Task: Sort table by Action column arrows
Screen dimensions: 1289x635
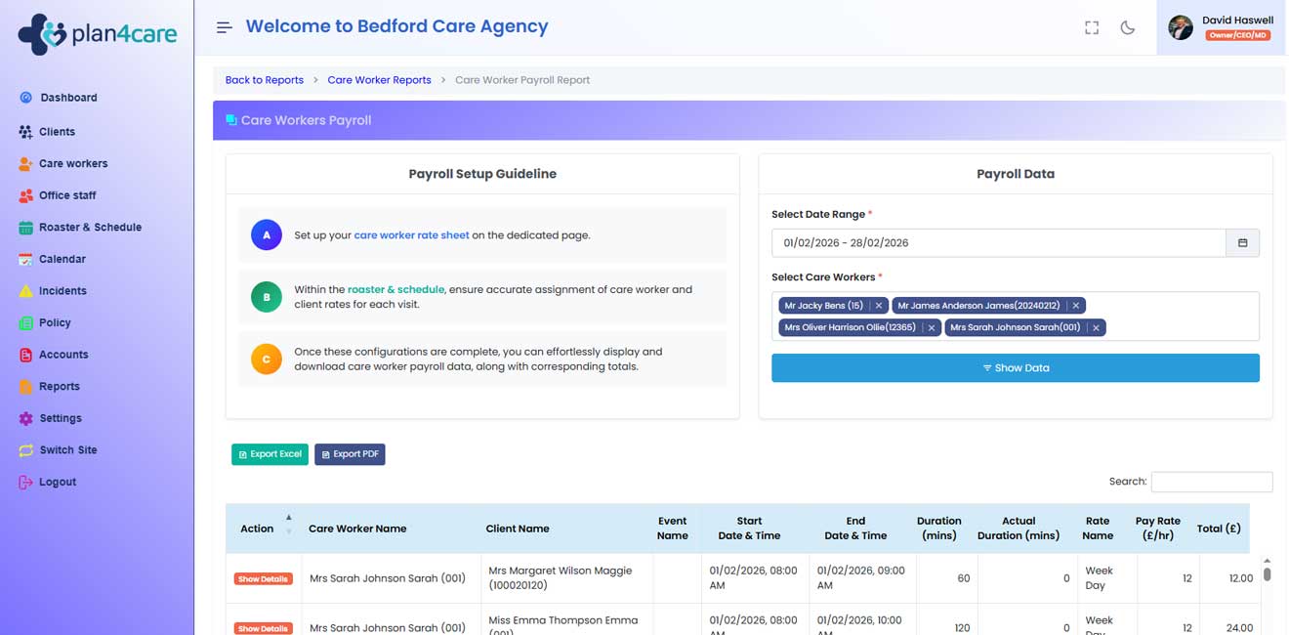Action: tap(288, 525)
